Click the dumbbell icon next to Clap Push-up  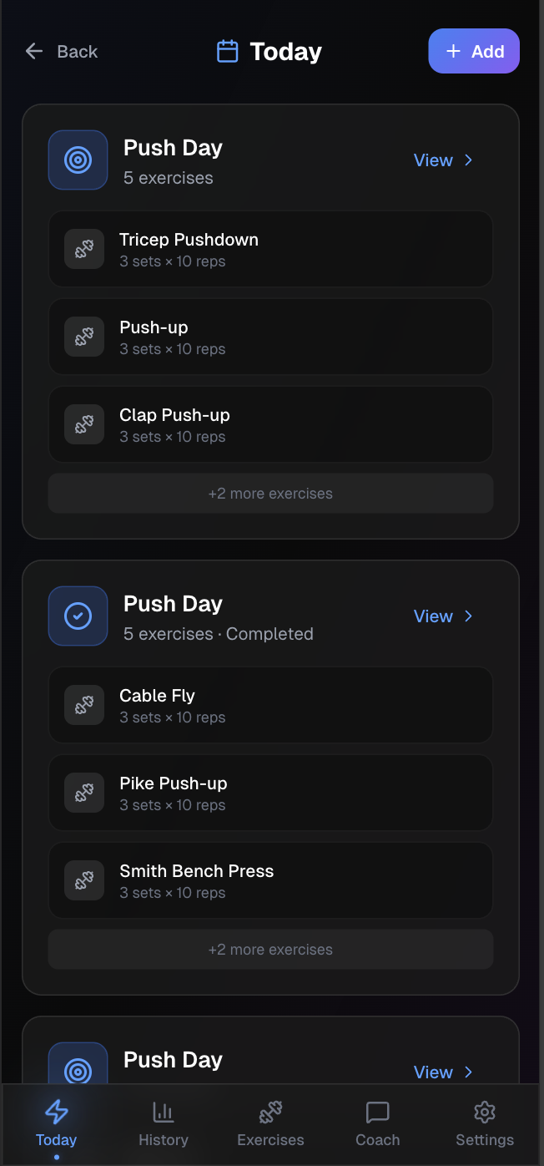(x=84, y=424)
